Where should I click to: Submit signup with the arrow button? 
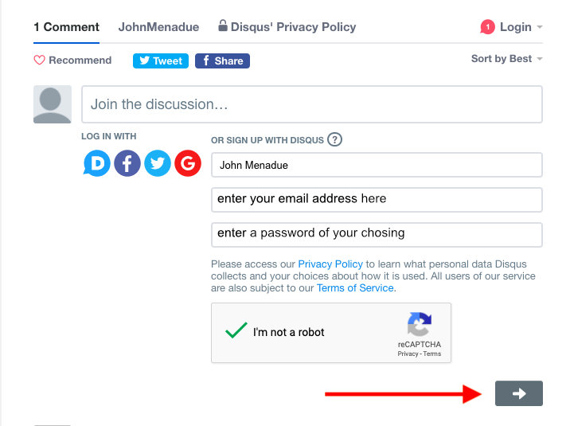click(x=518, y=393)
